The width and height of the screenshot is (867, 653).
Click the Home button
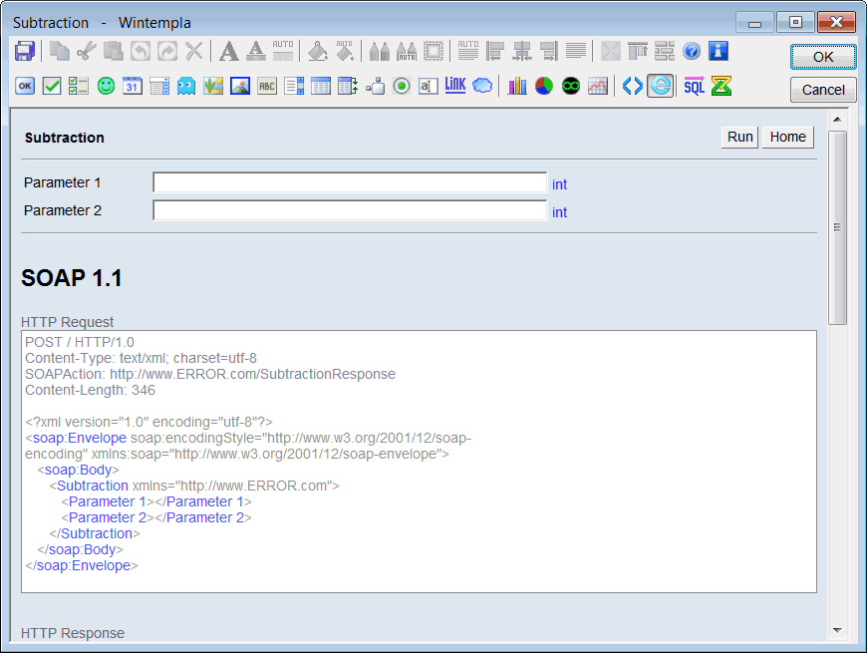point(788,137)
